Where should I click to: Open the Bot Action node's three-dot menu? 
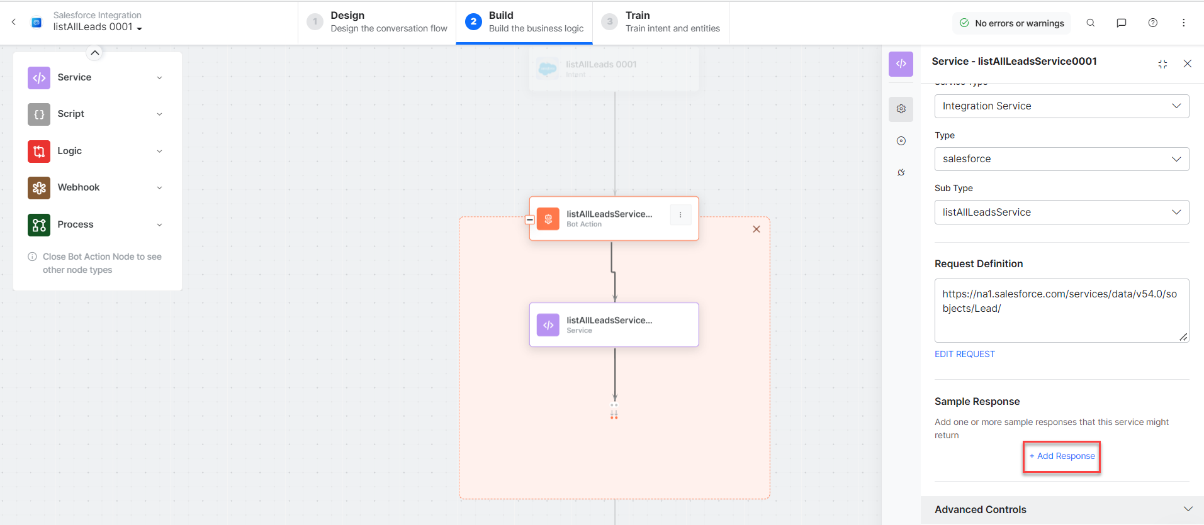pyautogui.click(x=680, y=215)
